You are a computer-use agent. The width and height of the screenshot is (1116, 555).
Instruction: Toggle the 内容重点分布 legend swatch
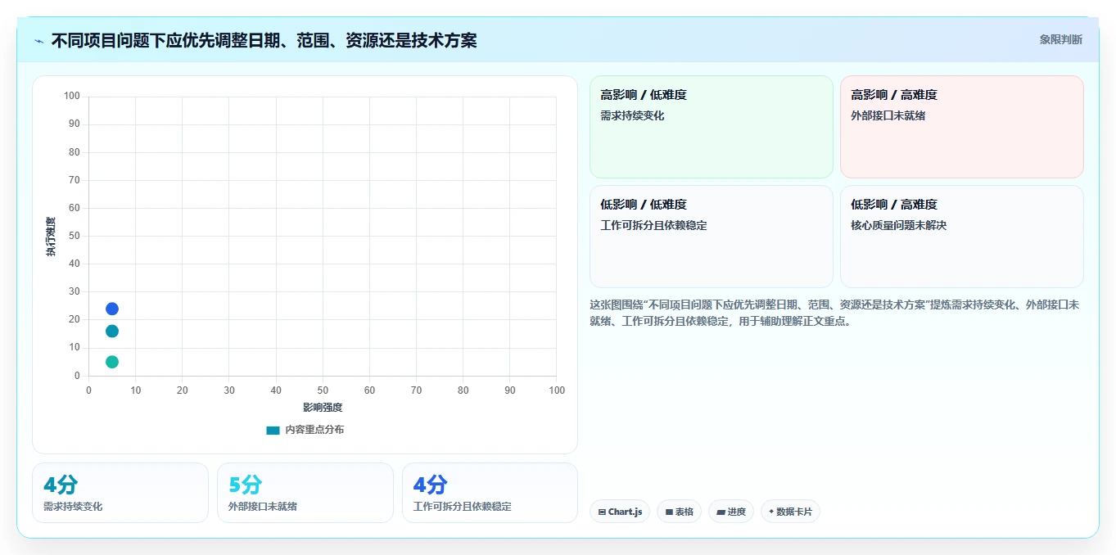[273, 430]
